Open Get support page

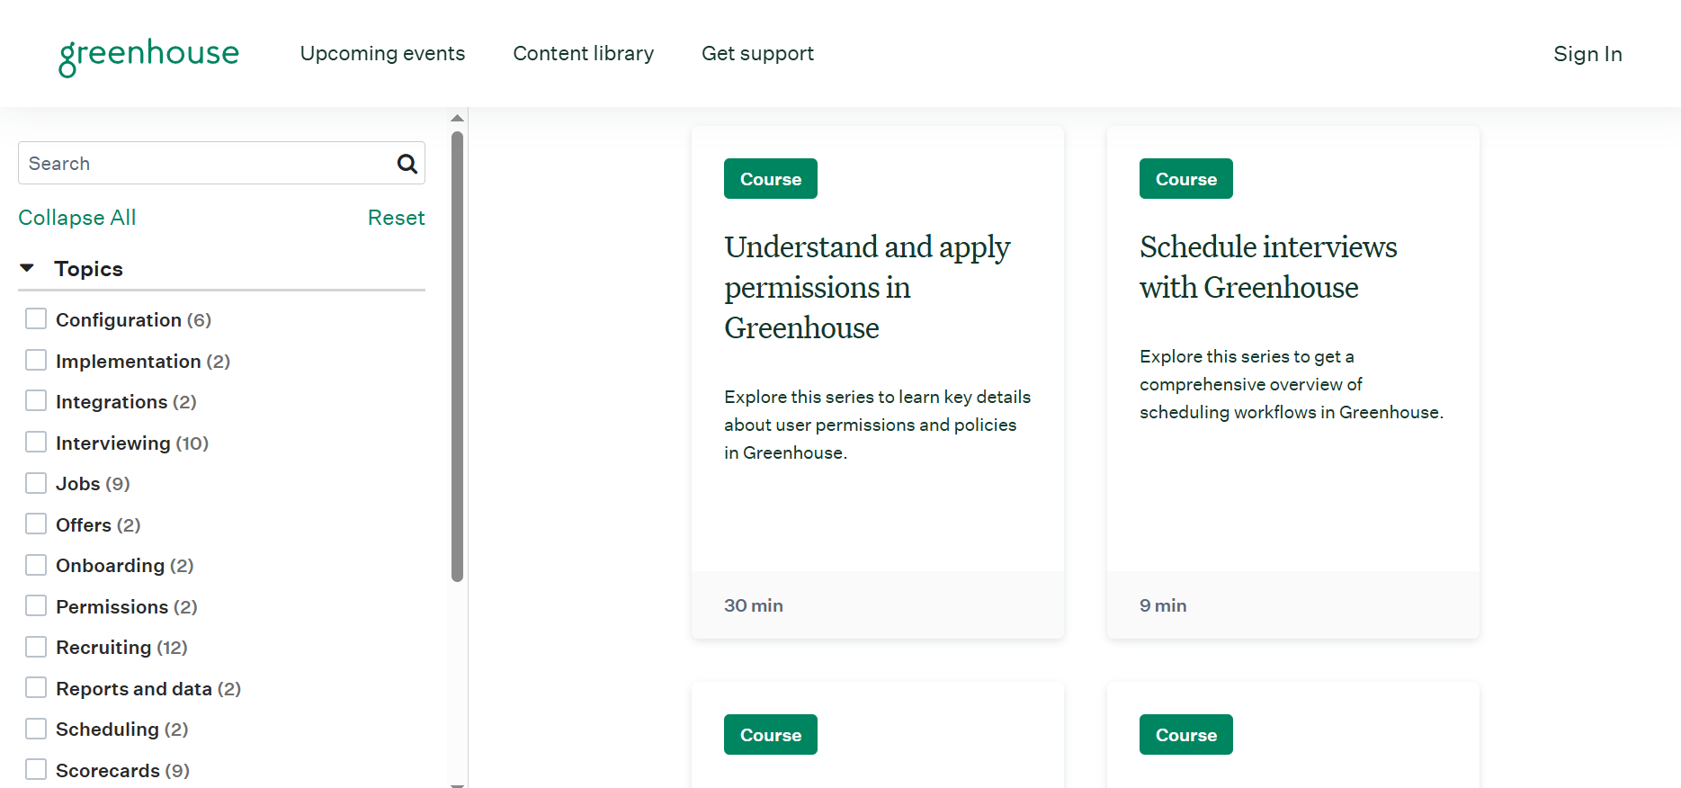point(757,54)
